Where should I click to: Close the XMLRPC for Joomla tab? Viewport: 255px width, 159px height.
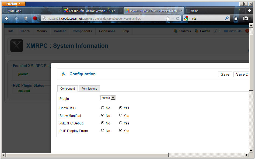click(121, 11)
